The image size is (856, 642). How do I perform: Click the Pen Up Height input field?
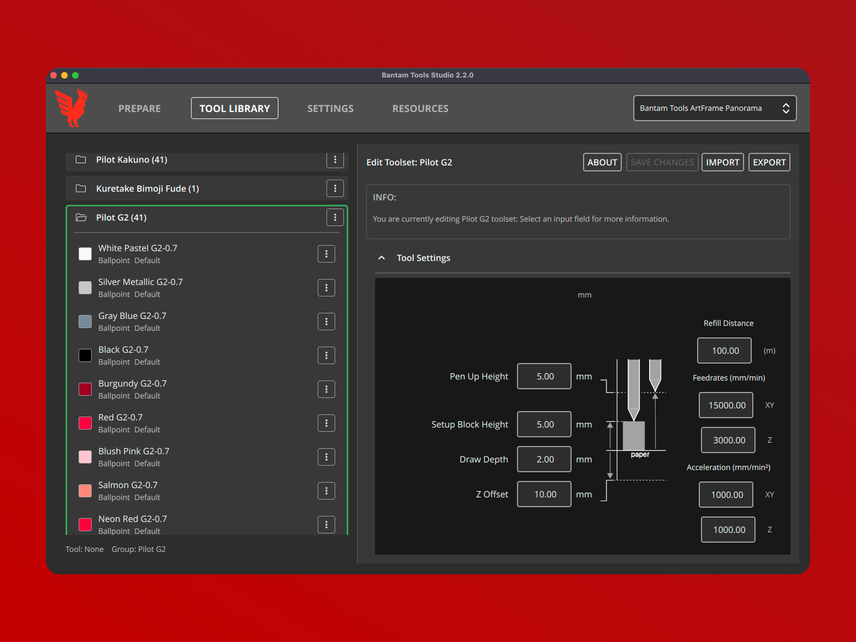tap(544, 376)
